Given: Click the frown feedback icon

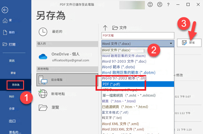Looking at the screenshot, I should [160, 5].
